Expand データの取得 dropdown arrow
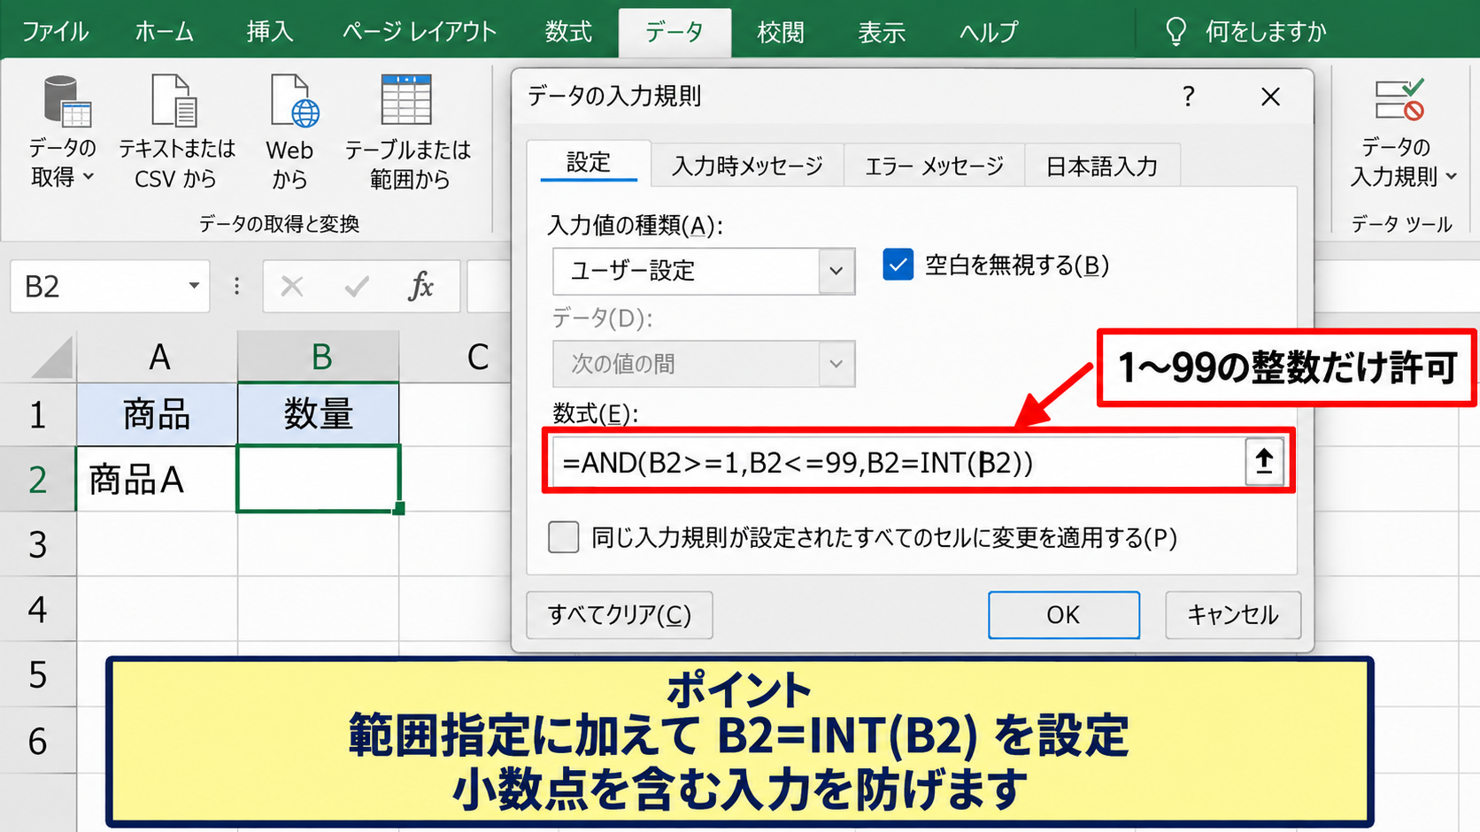The width and height of the screenshot is (1480, 832). (88, 177)
